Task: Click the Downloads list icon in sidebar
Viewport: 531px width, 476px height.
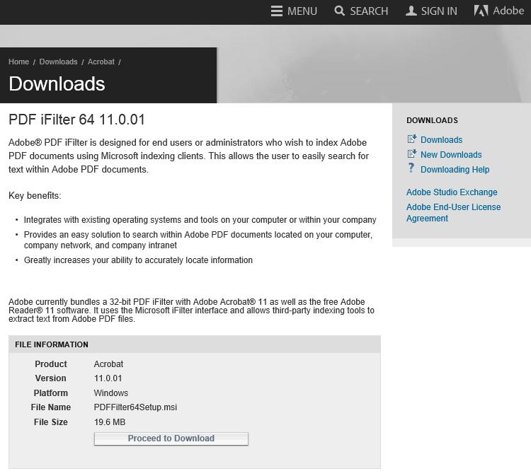Action: (412, 139)
